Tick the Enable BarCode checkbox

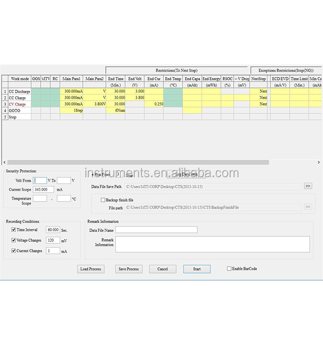coord(229,269)
